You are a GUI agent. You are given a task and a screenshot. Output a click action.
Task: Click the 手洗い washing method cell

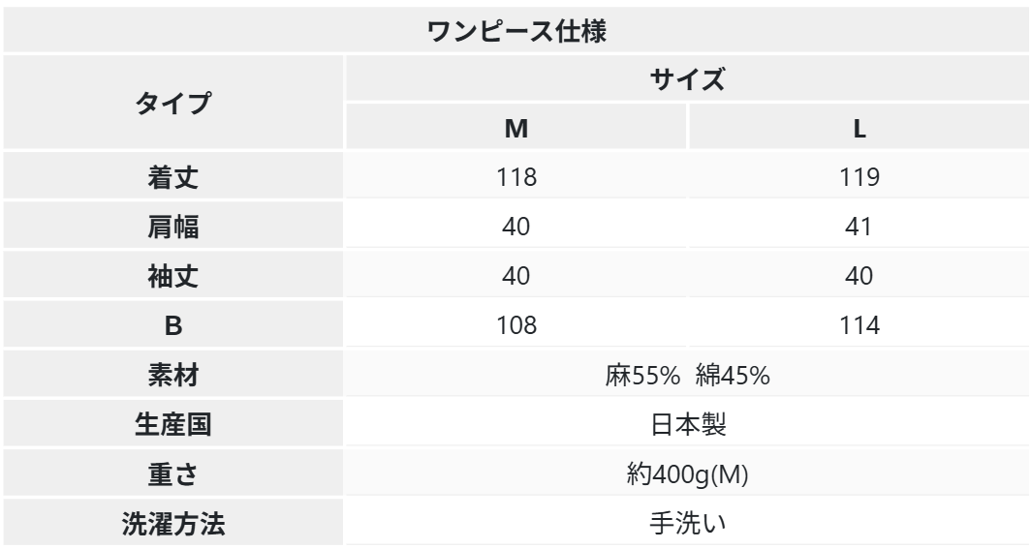[688, 523]
